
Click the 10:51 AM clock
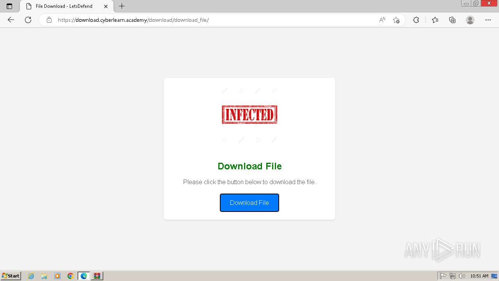click(x=479, y=276)
